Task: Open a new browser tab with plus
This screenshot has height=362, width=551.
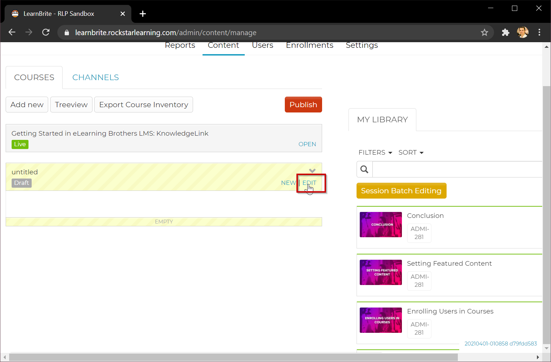Action: (143, 14)
